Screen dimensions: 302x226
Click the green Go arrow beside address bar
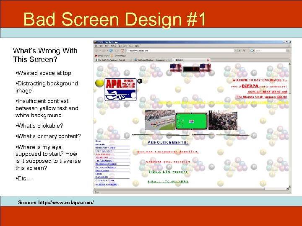pos(240,51)
